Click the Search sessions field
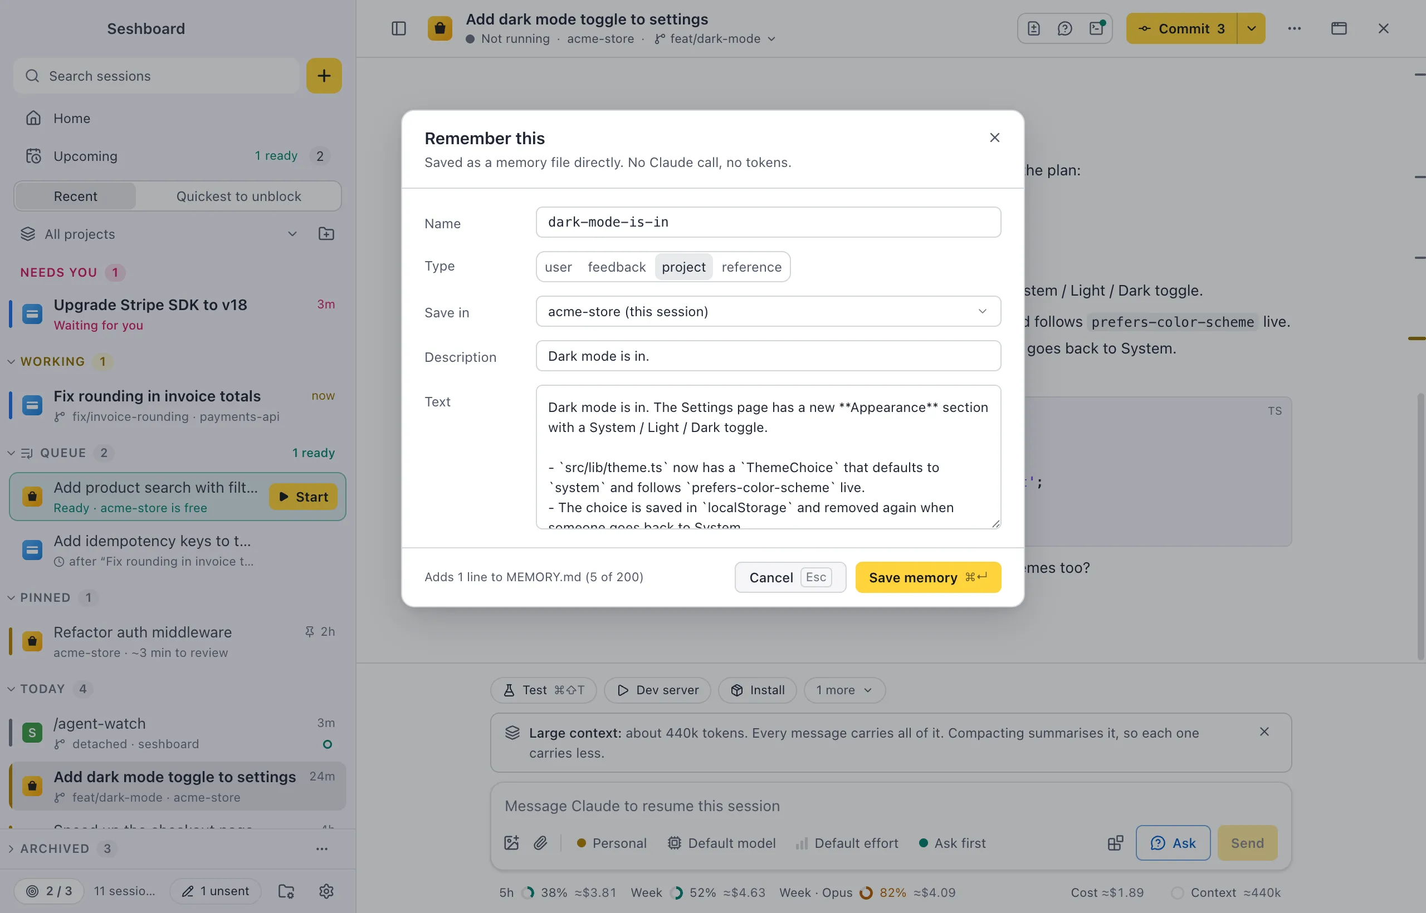Image resolution: width=1426 pixels, height=913 pixels. [157, 76]
